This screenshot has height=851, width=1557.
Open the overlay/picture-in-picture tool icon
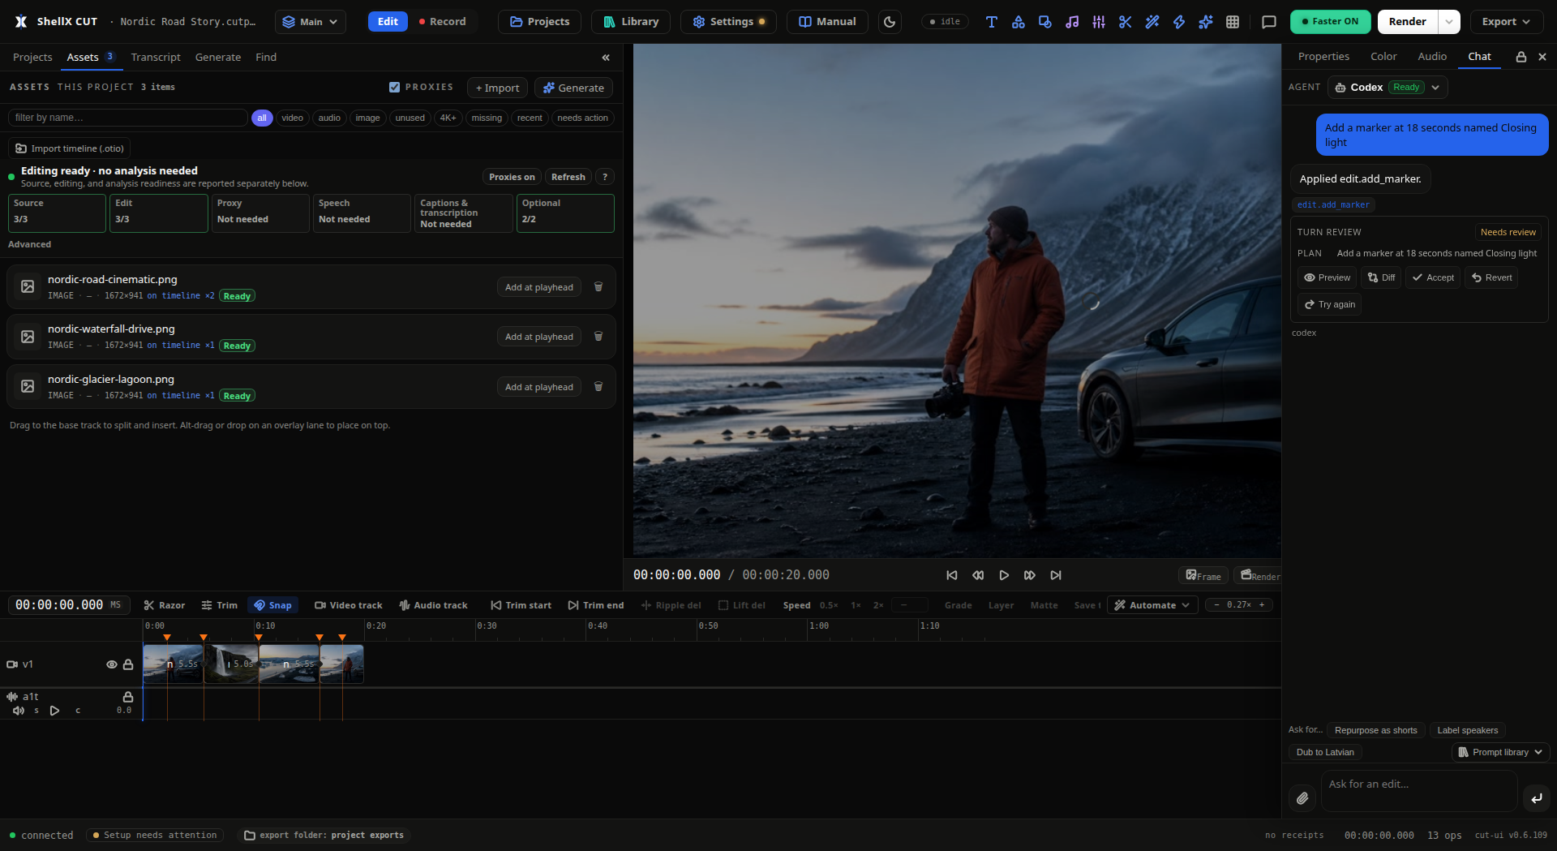1044,22
